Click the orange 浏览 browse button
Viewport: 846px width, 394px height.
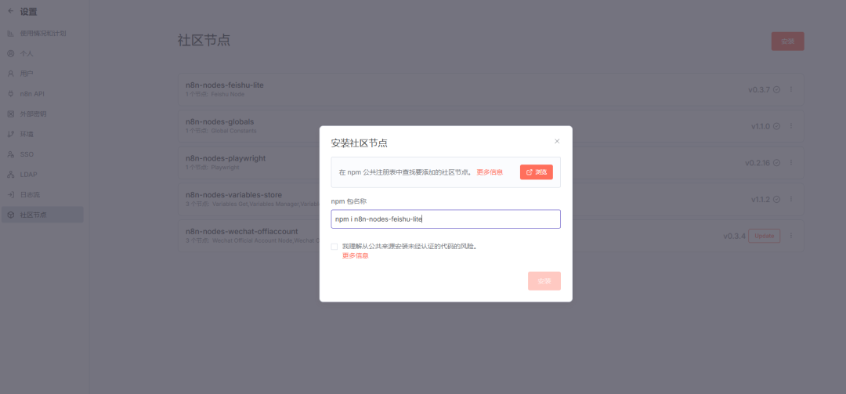tap(536, 172)
